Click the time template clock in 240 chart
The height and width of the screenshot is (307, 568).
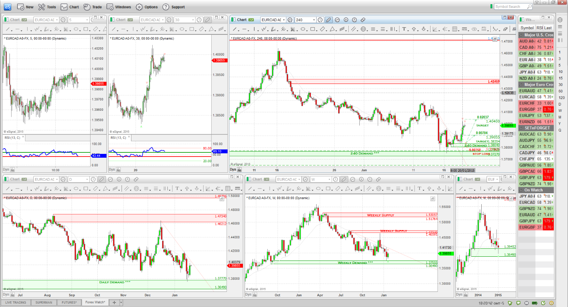[320, 20]
